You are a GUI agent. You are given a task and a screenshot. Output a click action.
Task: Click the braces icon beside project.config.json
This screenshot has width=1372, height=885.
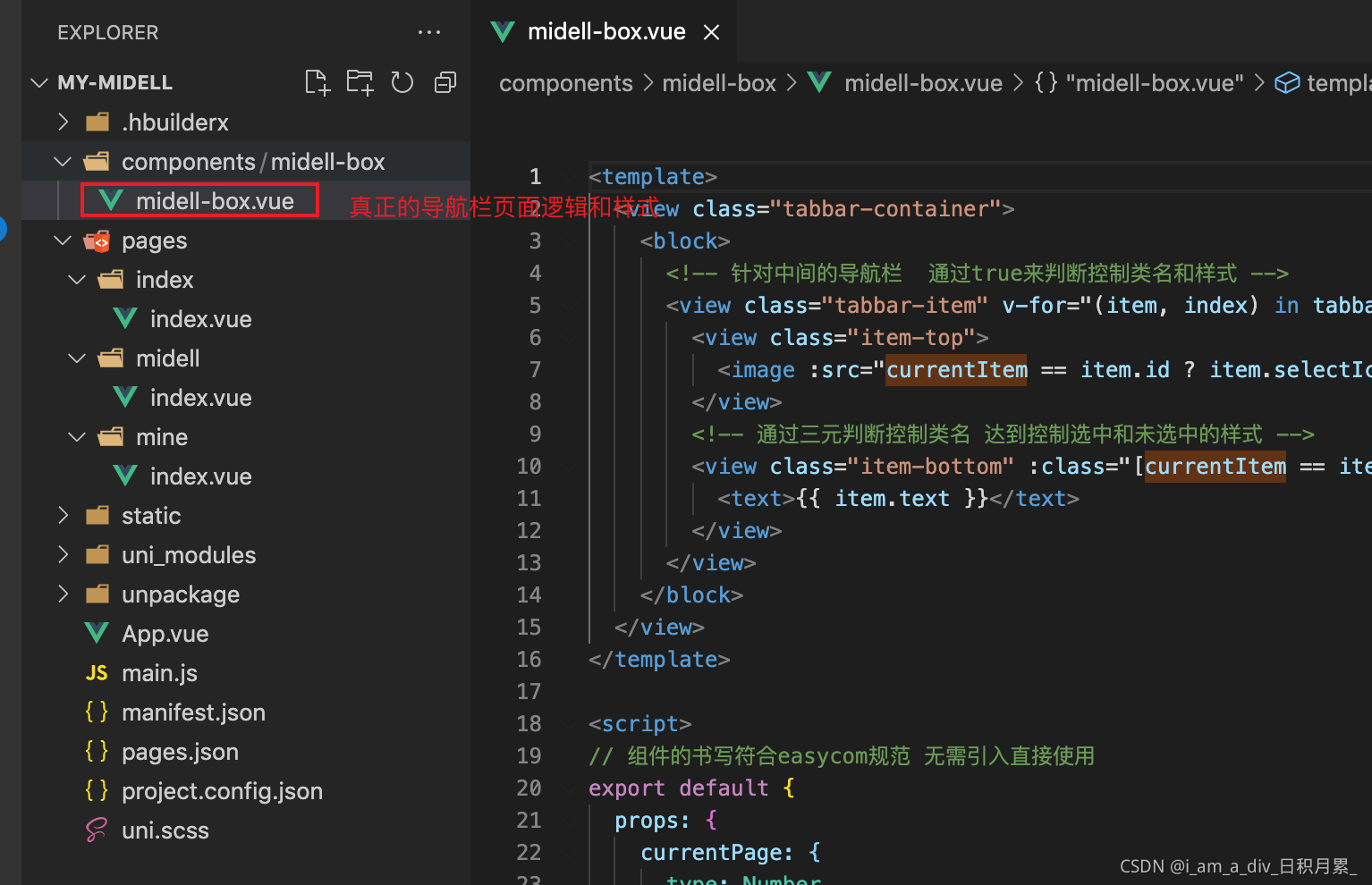[x=97, y=790]
